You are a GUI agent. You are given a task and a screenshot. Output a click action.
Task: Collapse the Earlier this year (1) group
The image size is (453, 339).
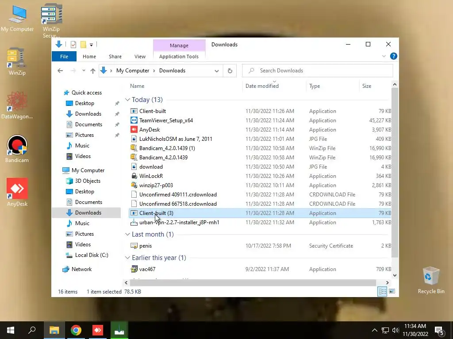tap(127, 257)
